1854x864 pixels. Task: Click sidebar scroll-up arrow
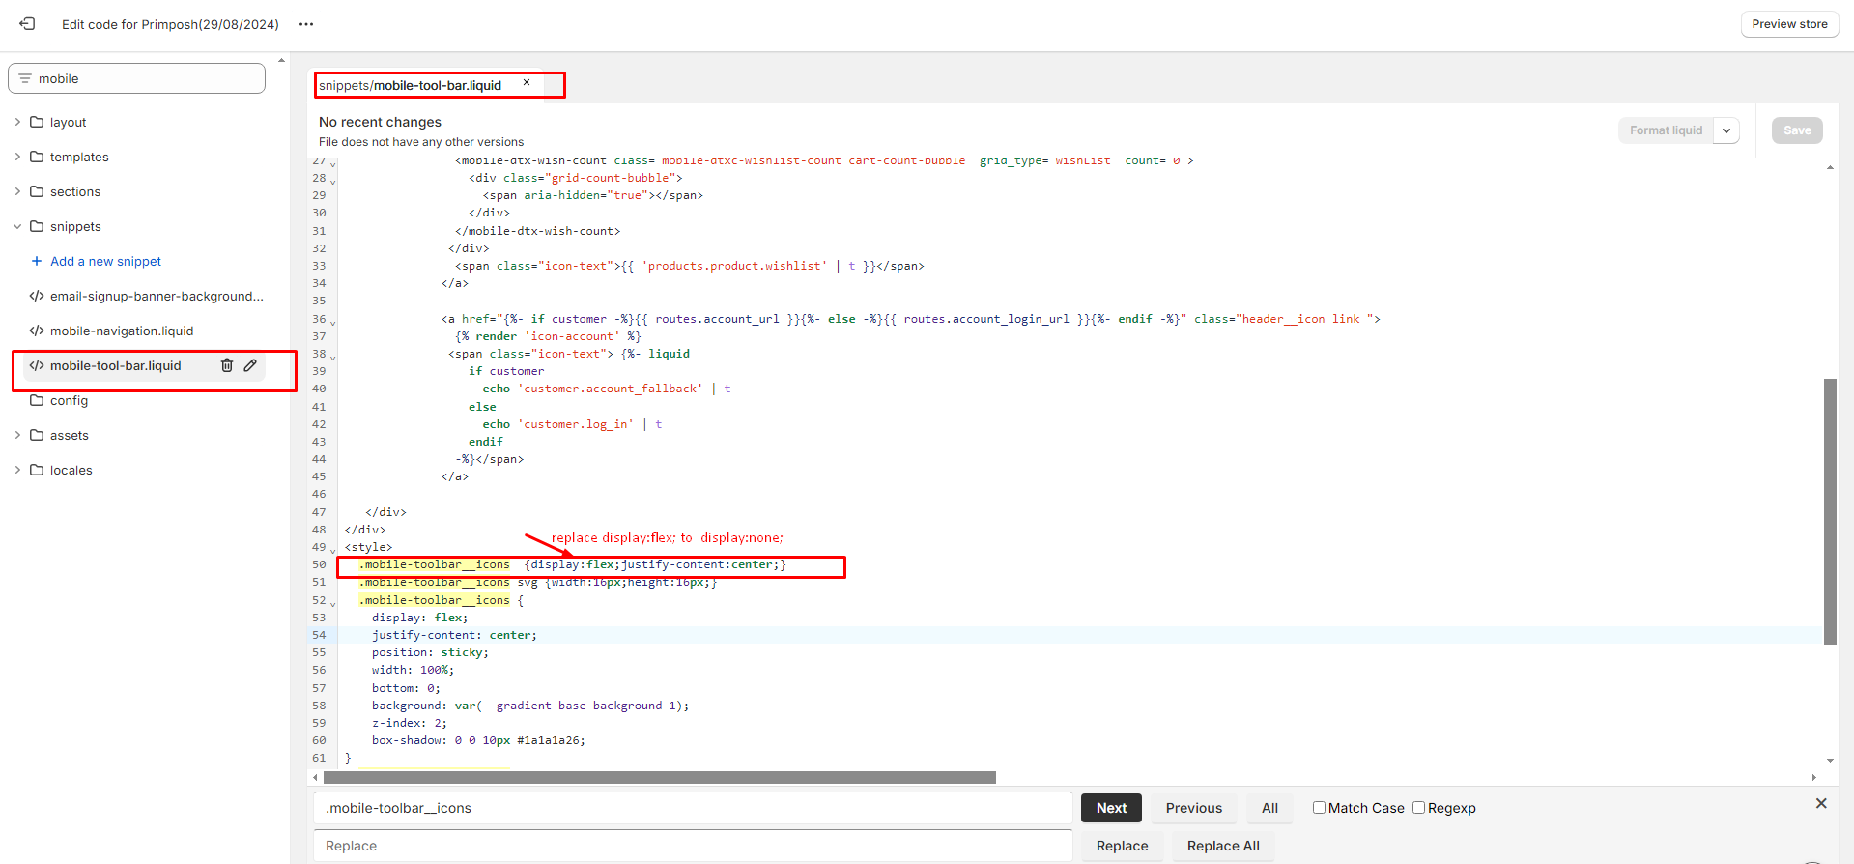pos(282,60)
